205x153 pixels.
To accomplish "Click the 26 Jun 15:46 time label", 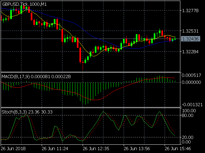I will coord(178,149).
